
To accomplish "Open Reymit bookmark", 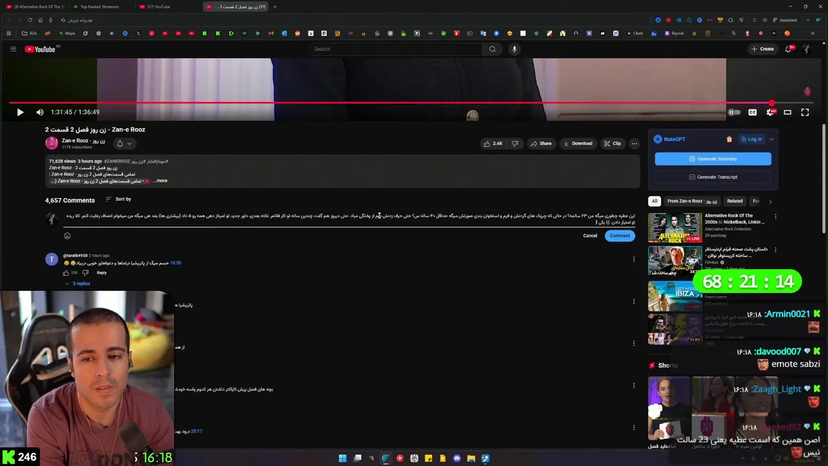I will tap(673, 33).
